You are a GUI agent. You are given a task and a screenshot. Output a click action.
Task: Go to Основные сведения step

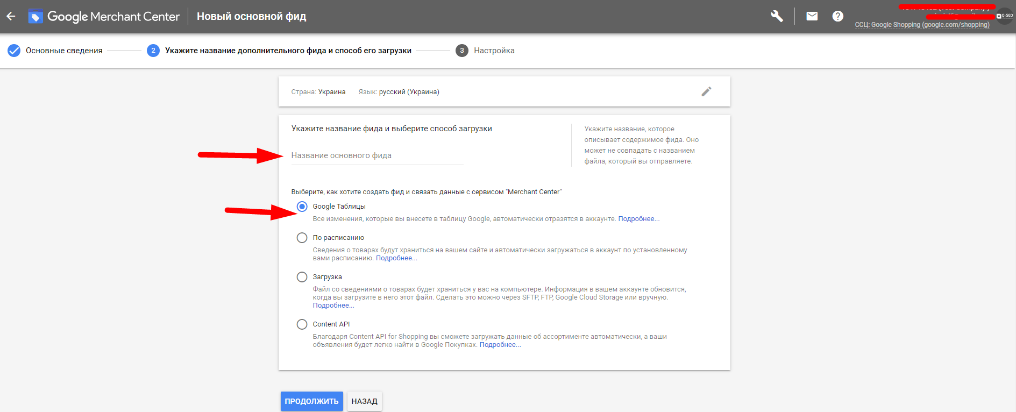(64, 51)
